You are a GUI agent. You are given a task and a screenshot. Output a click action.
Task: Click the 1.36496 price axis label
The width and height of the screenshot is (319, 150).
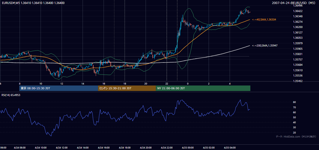coord(298,5)
